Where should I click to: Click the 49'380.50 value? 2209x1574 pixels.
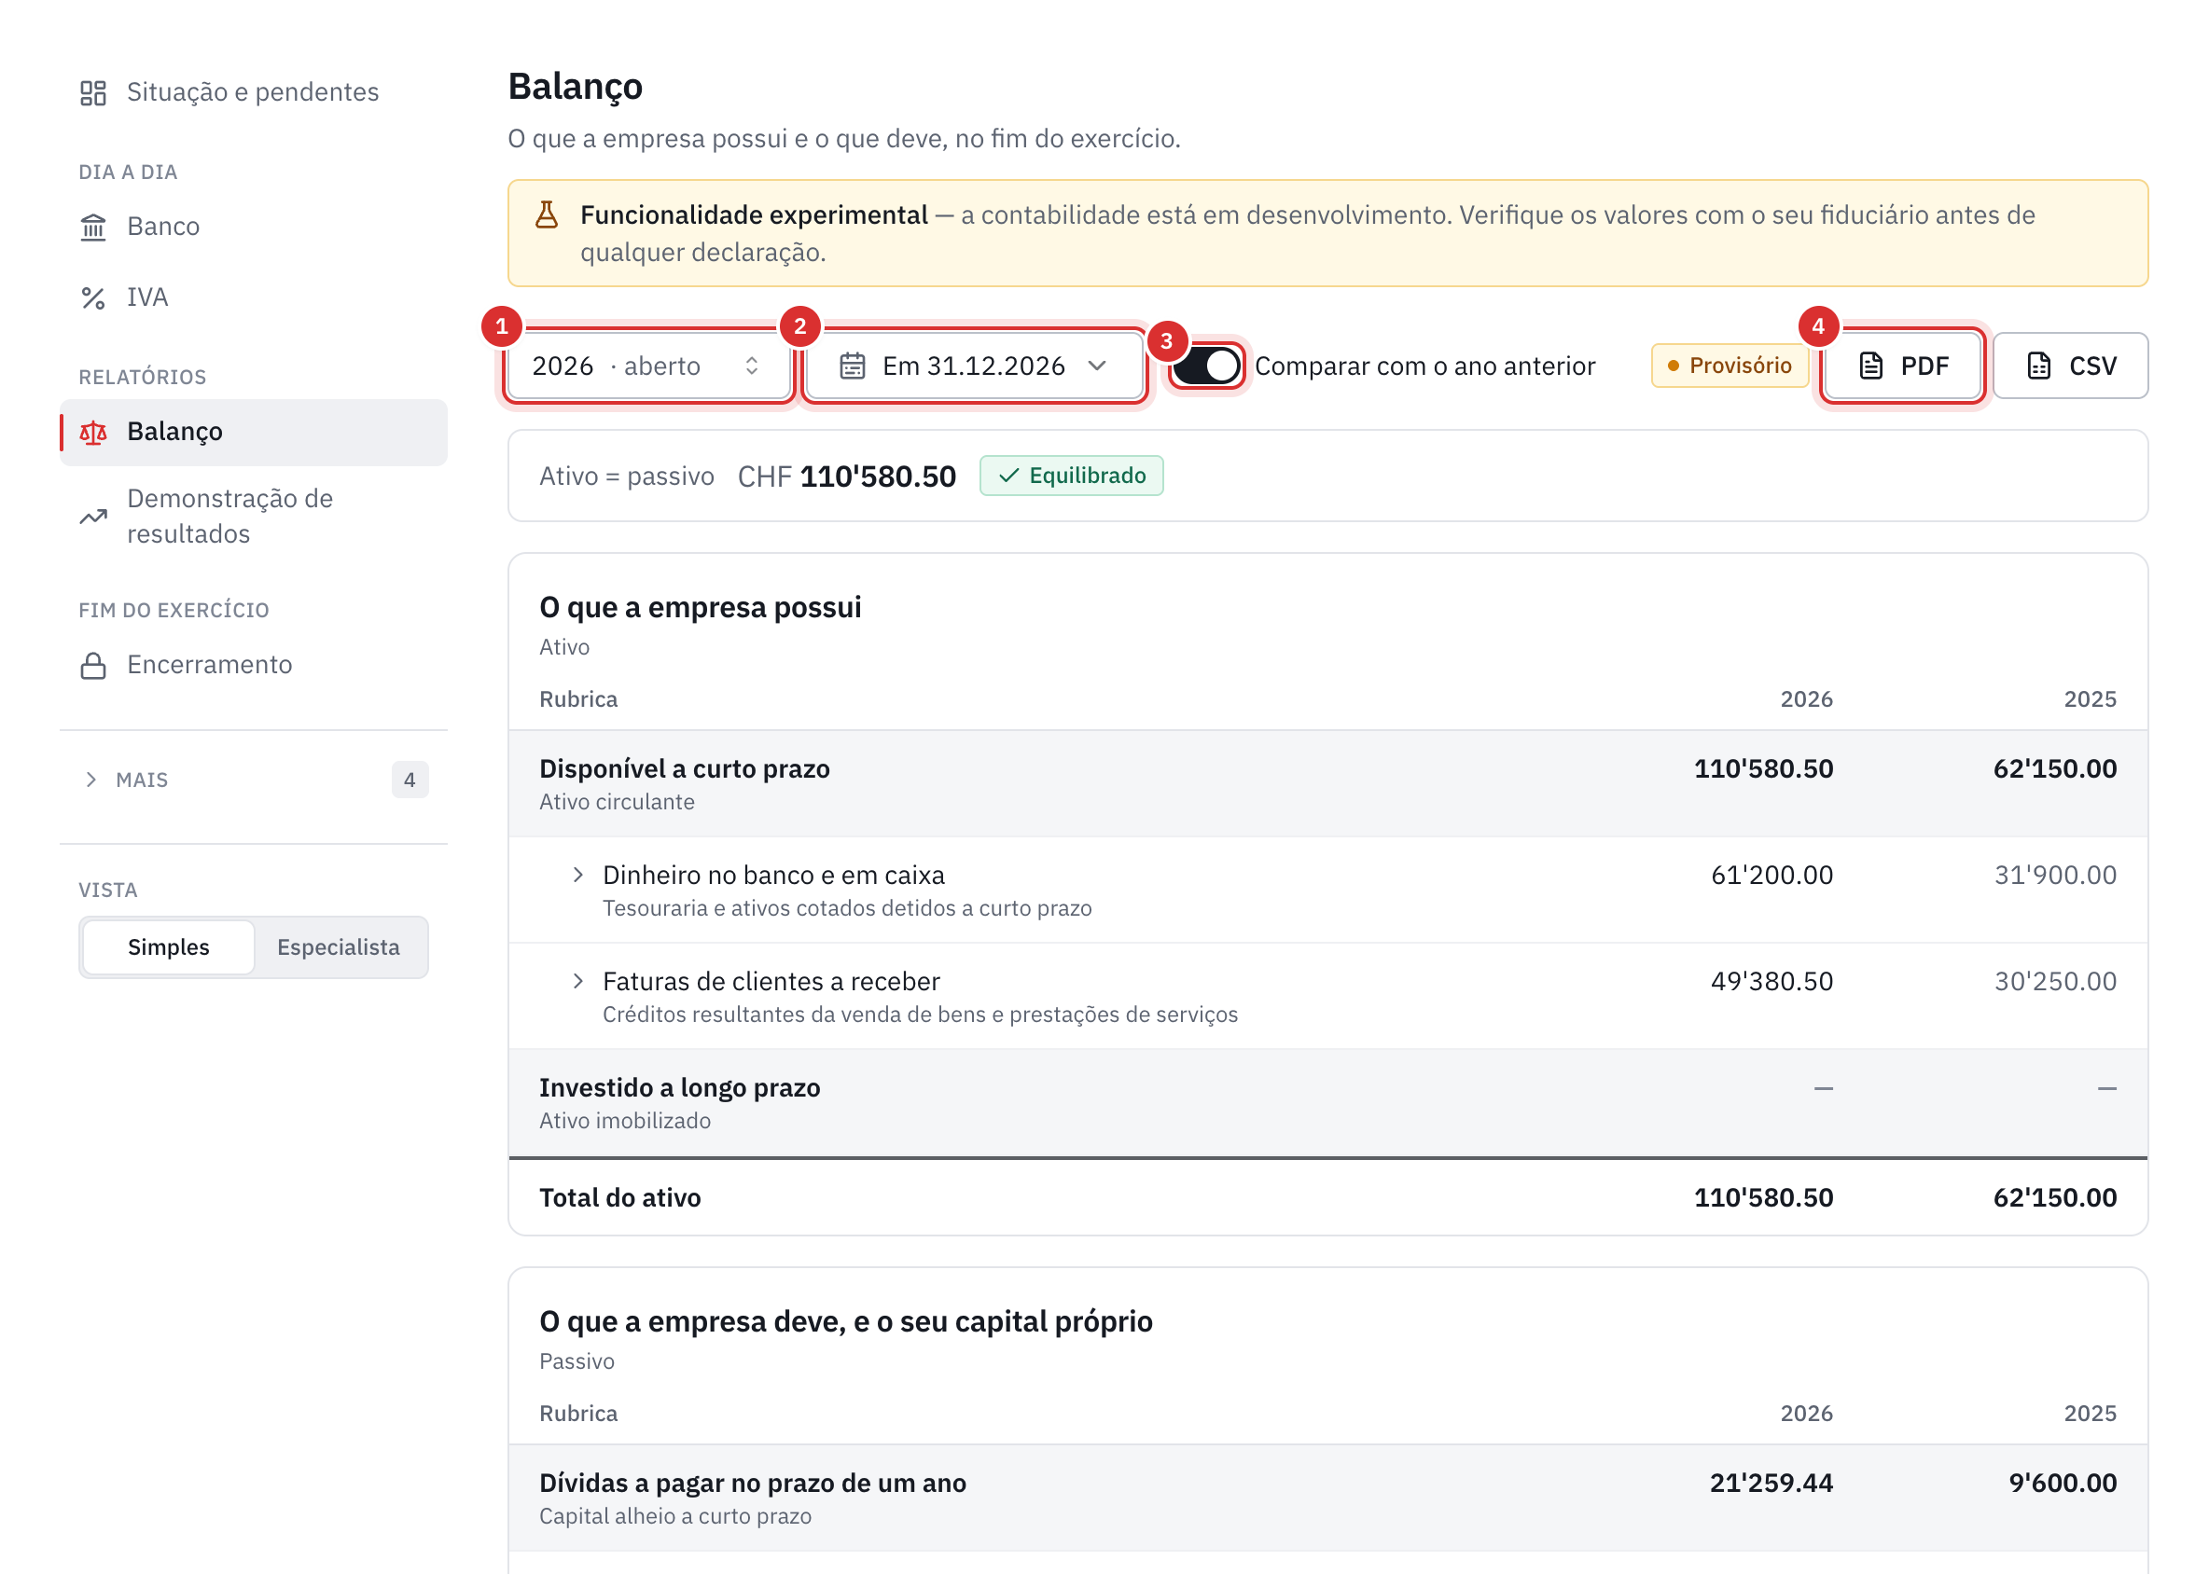(x=1771, y=982)
